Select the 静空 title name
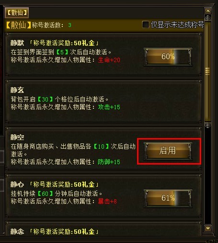Screen dimensions: 218x243 coord(17,137)
